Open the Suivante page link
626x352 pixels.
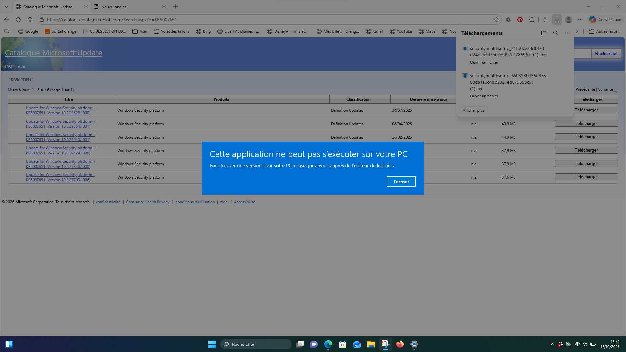tap(605, 89)
